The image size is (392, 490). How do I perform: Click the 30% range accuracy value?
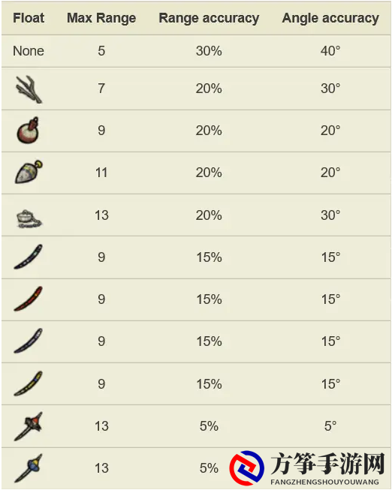[209, 51]
